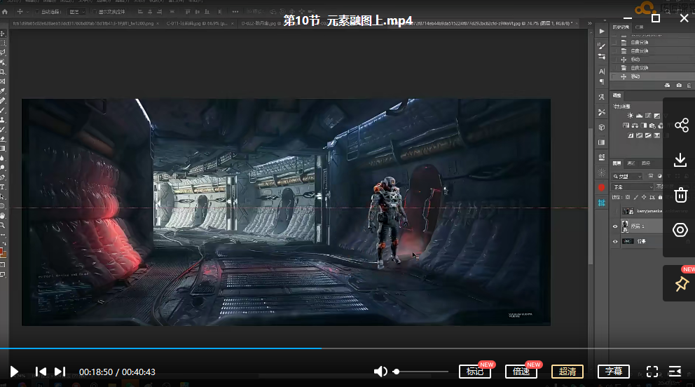Download the video with the download icon
Image resolution: width=695 pixels, height=387 pixels.
coord(680,160)
